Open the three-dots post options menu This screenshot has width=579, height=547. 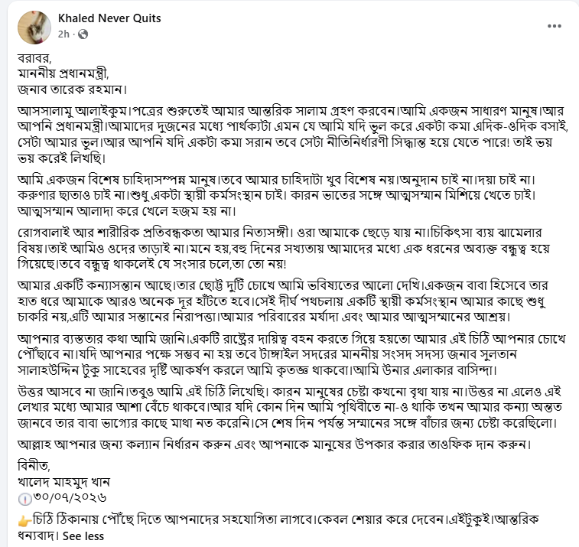point(555,26)
